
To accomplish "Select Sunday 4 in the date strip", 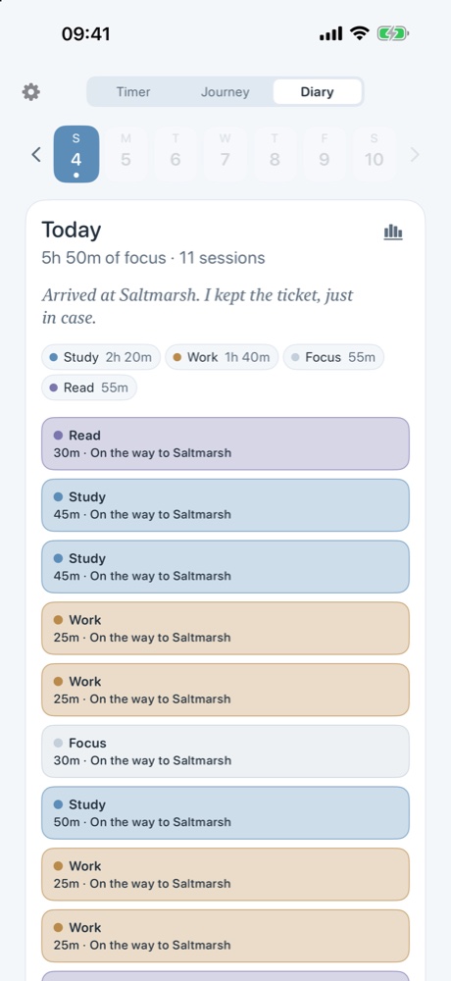I will [x=76, y=154].
